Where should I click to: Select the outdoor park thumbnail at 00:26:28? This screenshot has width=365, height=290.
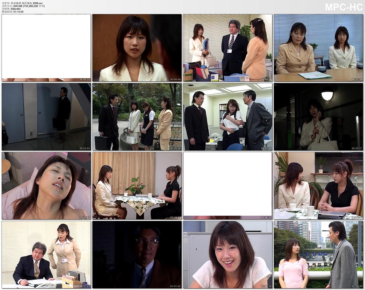point(137,117)
